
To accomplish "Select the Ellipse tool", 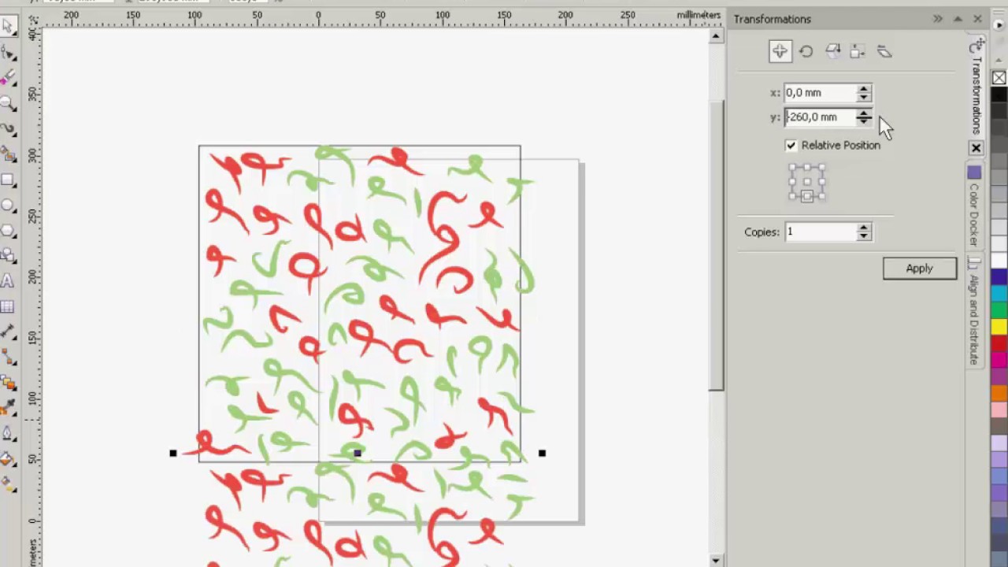I will pyautogui.click(x=8, y=205).
